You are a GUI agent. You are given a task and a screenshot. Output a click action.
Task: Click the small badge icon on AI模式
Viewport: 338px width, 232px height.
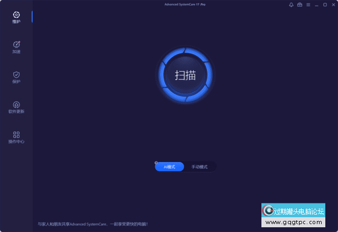(x=156, y=163)
